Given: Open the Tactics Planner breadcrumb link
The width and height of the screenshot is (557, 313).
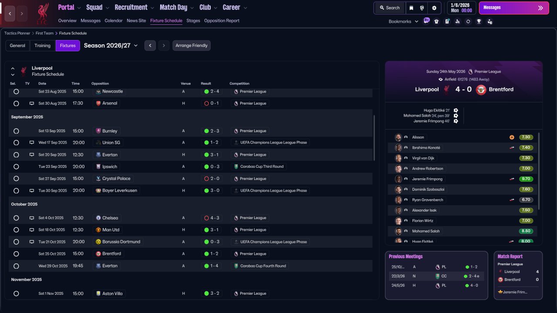Looking at the screenshot, I should coord(17,33).
